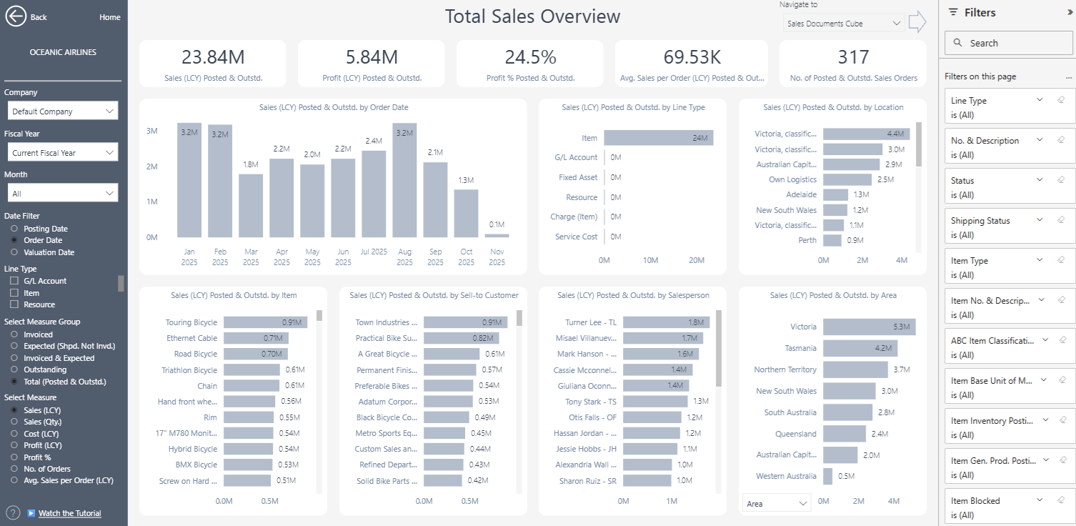
Task: Open the Fiscal Year dropdown
Action: pos(62,152)
